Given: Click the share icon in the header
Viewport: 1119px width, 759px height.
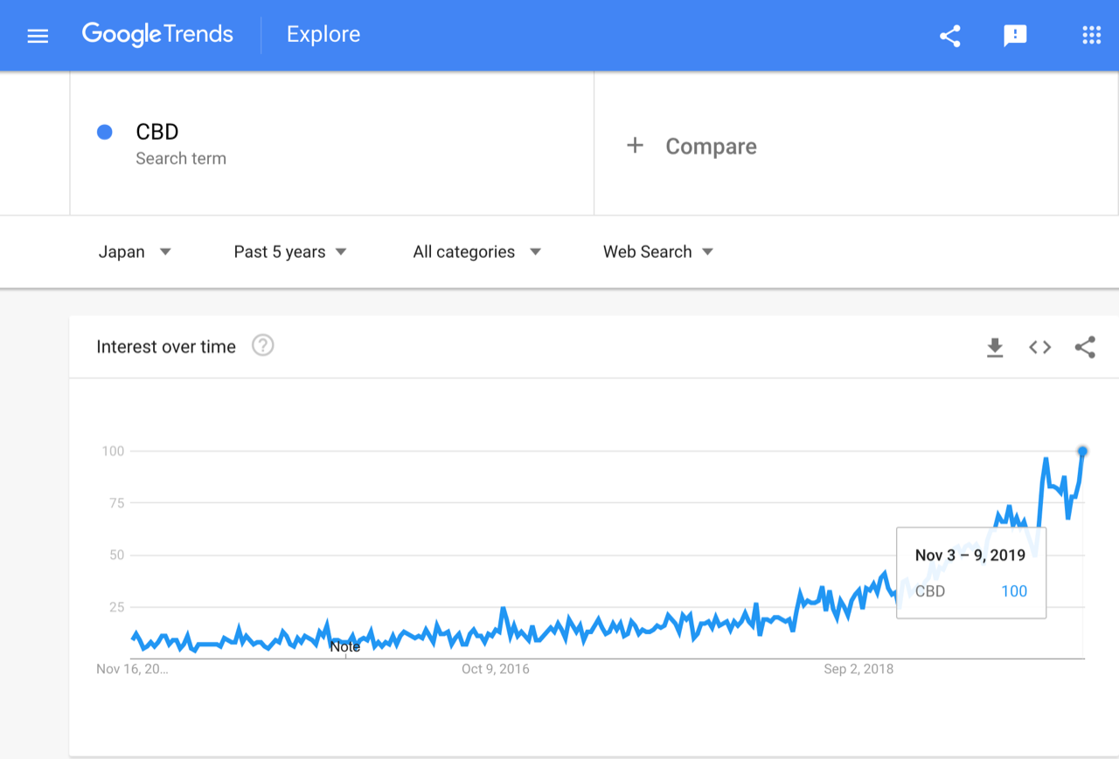Looking at the screenshot, I should (950, 36).
